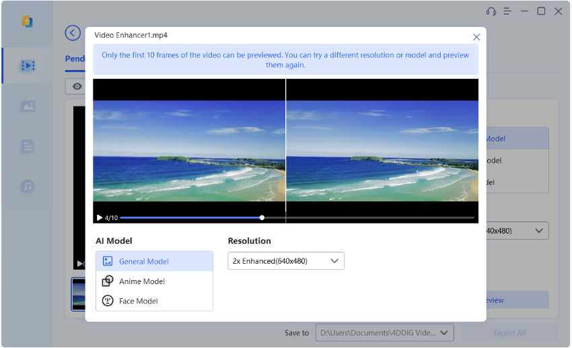Go back using the circled arrow
The width and height of the screenshot is (572, 348).
(x=73, y=33)
